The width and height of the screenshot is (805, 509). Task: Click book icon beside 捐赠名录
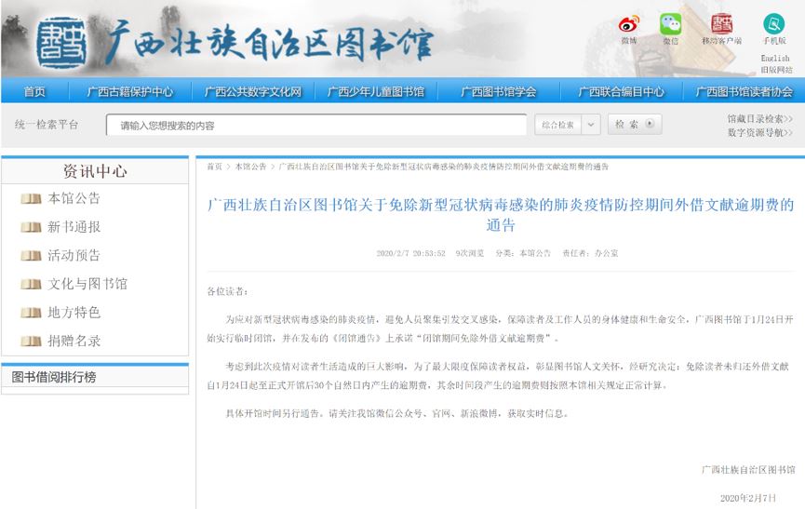click(32, 341)
